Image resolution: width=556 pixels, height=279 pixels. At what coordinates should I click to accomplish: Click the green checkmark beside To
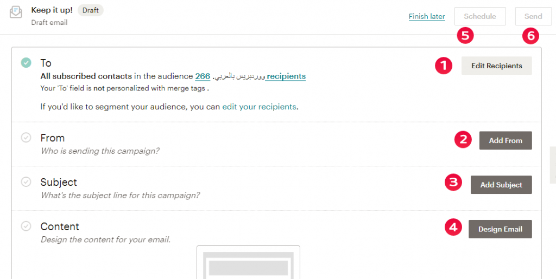[x=26, y=63]
